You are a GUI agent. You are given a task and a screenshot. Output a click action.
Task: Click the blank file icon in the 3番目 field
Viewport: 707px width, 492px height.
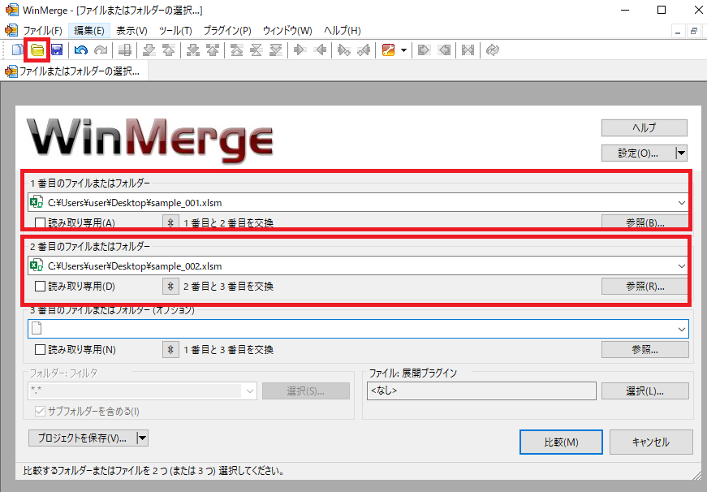[37, 329]
